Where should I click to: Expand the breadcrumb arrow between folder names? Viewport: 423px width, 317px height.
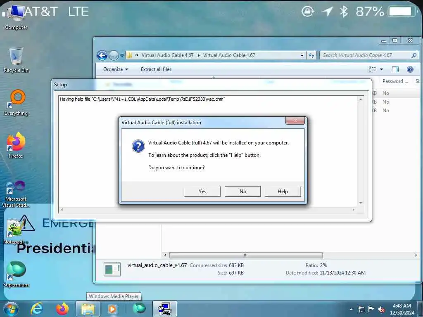coord(199,56)
